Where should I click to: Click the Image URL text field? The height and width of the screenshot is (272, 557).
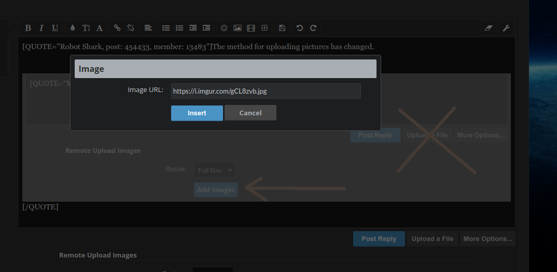266,91
